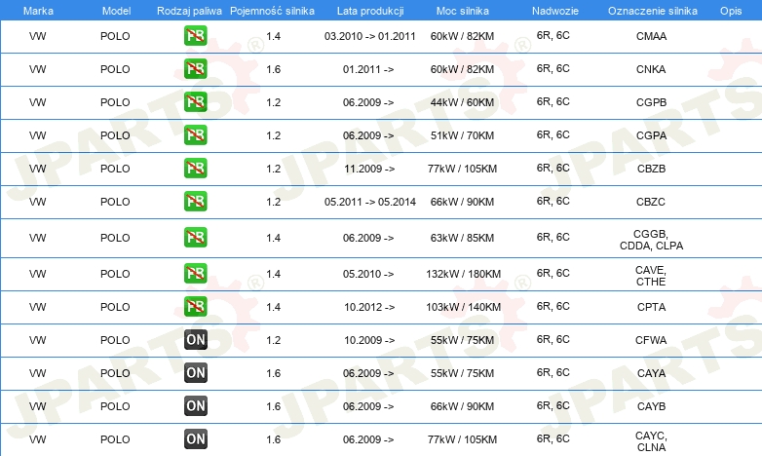Select engine code CMAA
The height and width of the screenshot is (456, 762).
pyautogui.click(x=651, y=36)
